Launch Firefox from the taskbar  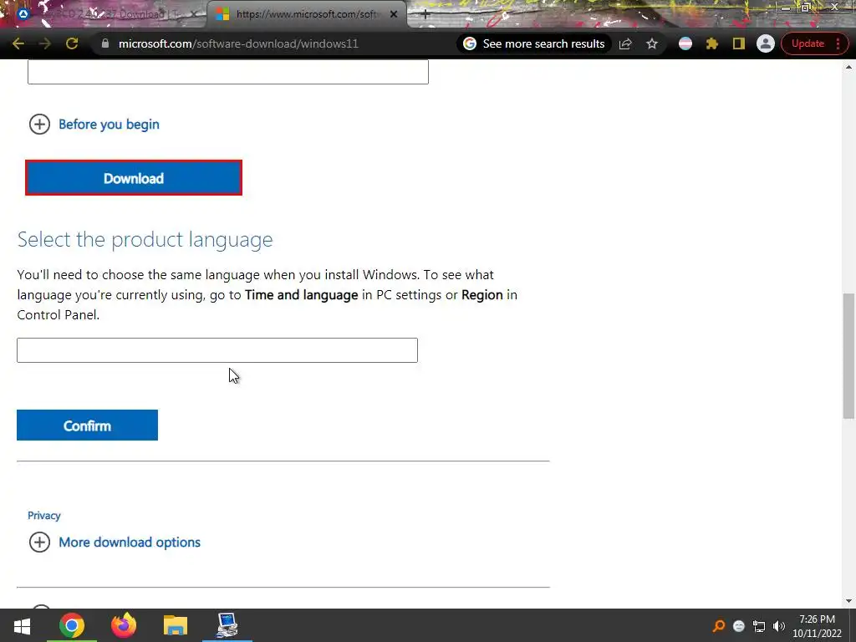tap(124, 625)
